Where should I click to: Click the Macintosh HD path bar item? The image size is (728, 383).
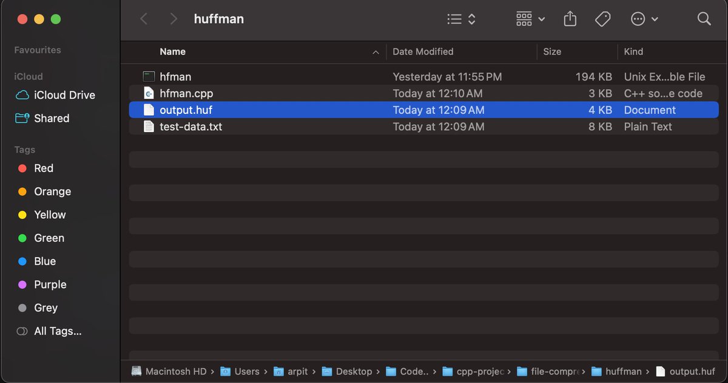(x=169, y=371)
